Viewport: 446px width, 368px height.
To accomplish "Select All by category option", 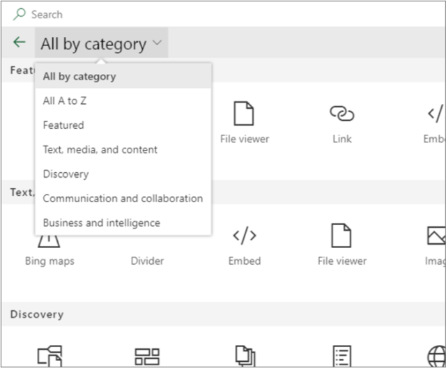I will tap(79, 77).
